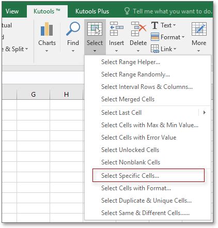
Task: Choose Select Duplicate & Unique Cells
Action: [x=148, y=201]
